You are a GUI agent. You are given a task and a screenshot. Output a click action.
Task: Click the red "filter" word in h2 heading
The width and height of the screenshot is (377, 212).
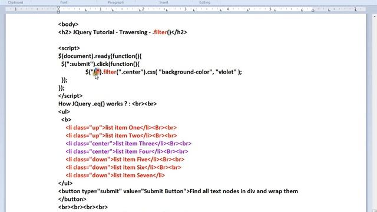tap(160, 32)
